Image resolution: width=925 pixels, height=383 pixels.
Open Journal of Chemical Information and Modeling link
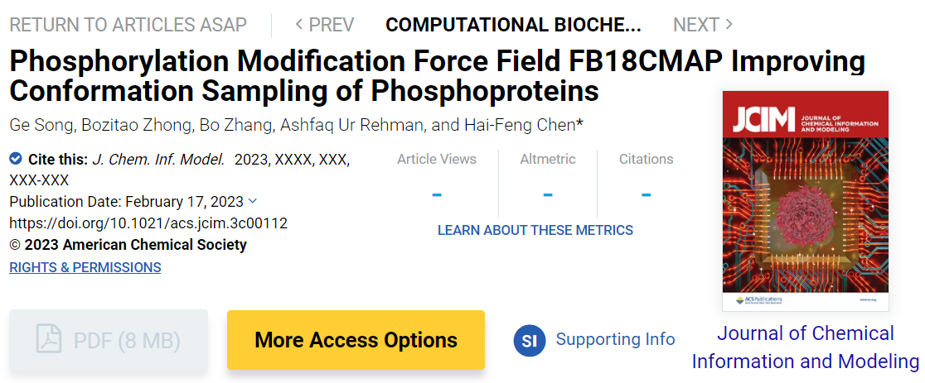[805, 347]
